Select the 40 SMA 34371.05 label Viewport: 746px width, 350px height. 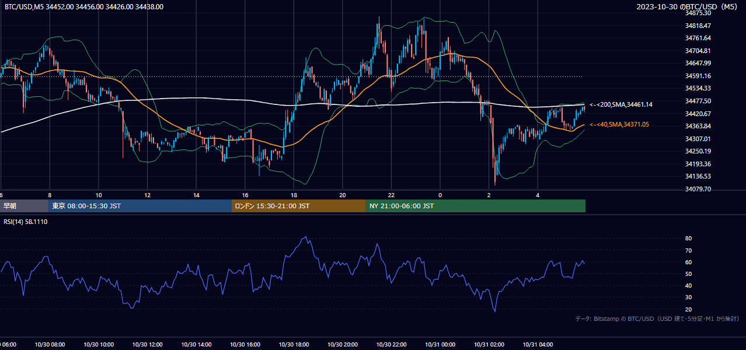[619, 124]
